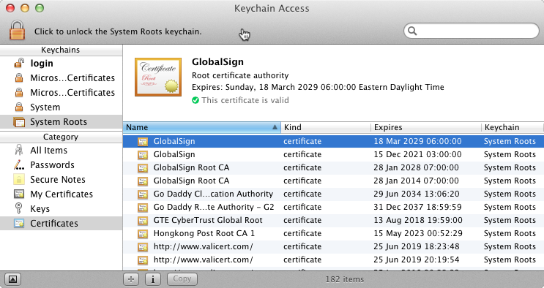Click the Copy button
This screenshot has height=288, width=544.
click(182, 279)
